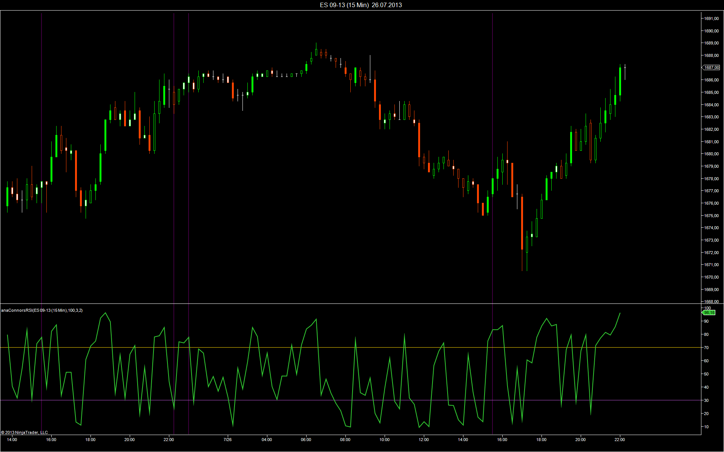Click the 12:00 time axis label
724x452 pixels.
[x=423, y=440]
